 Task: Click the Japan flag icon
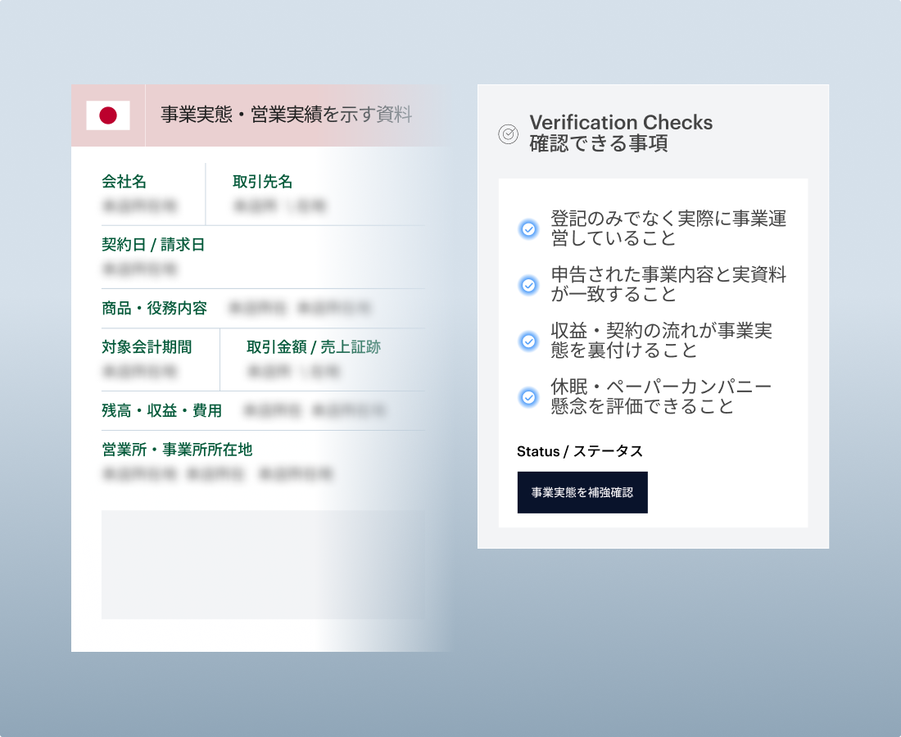(x=108, y=115)
